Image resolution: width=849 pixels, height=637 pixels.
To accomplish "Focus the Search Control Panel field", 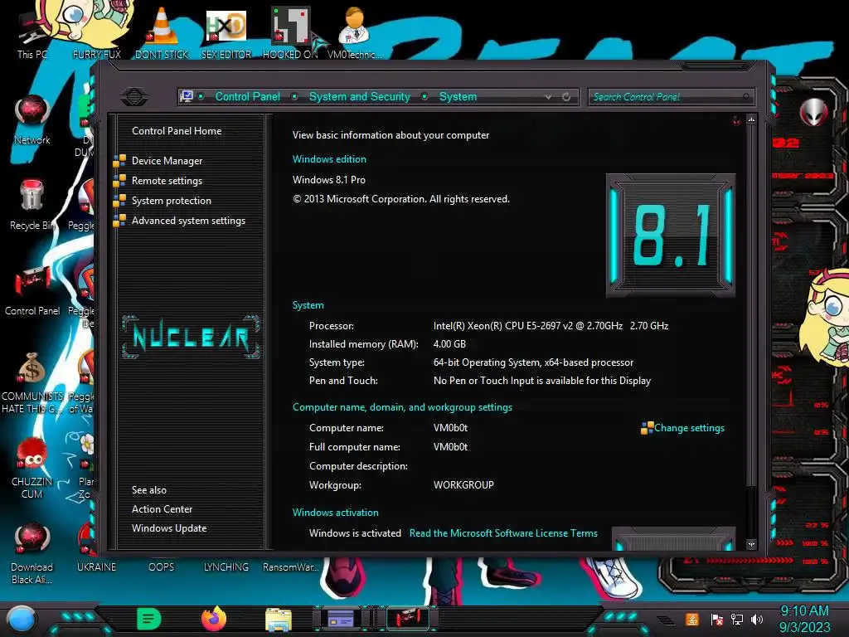I will click(x=670, y=97).
